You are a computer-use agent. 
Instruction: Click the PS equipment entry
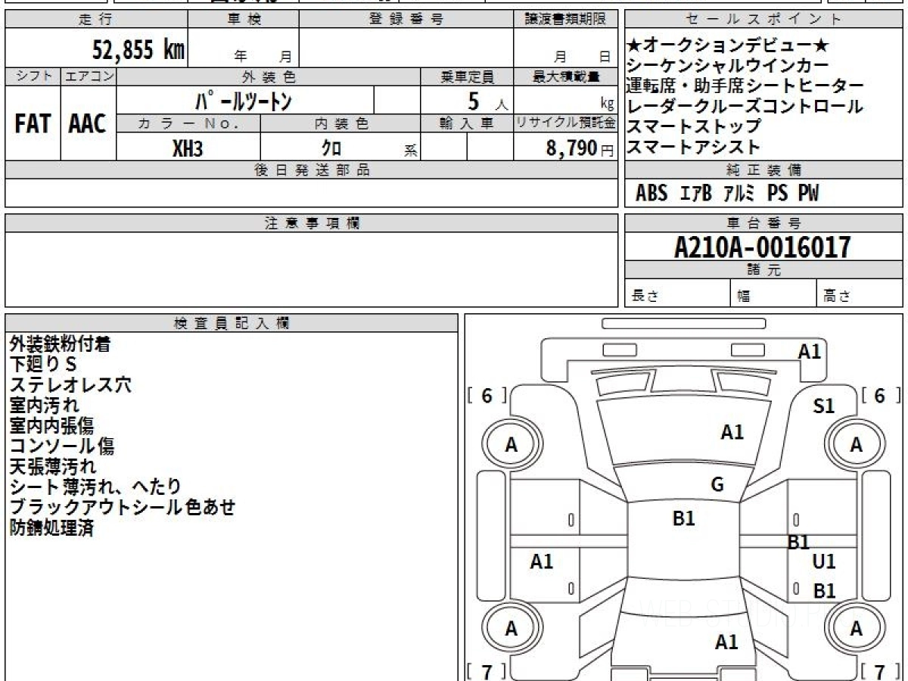click(x=777, y=194)
